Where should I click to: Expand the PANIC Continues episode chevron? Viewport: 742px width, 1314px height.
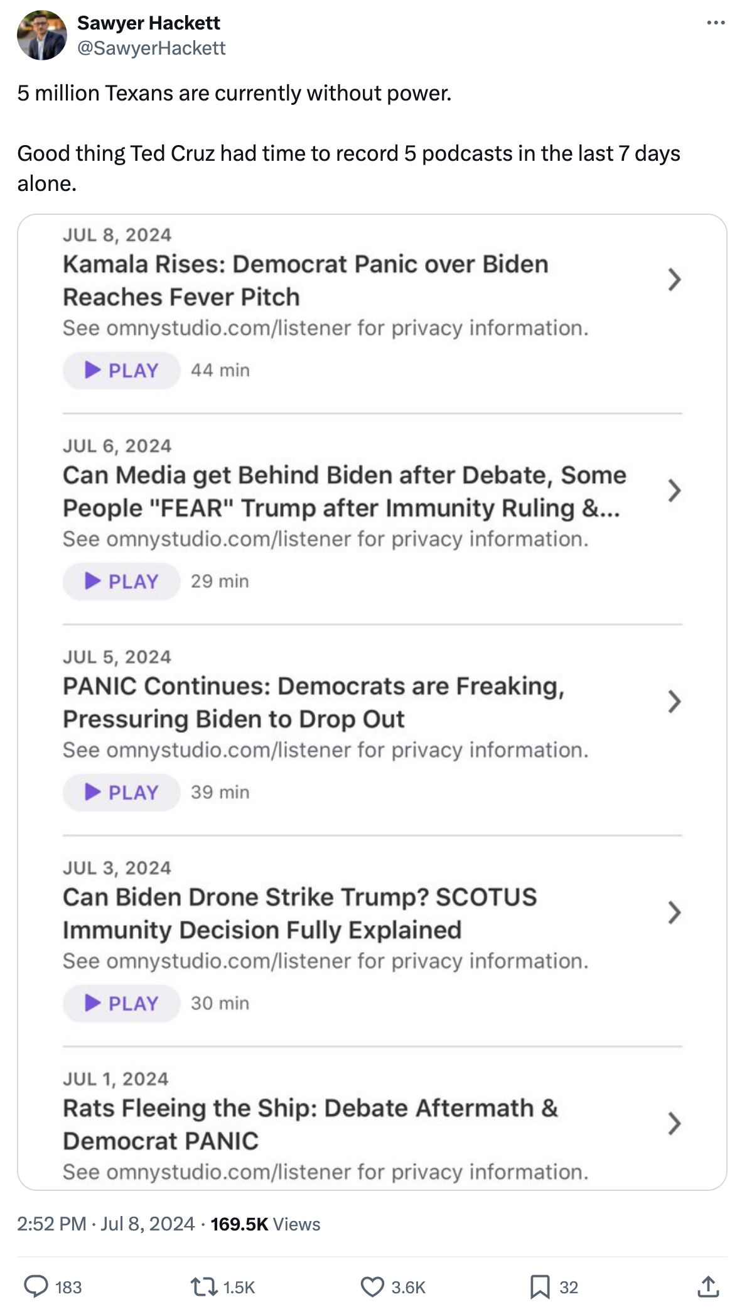point(674,702)
